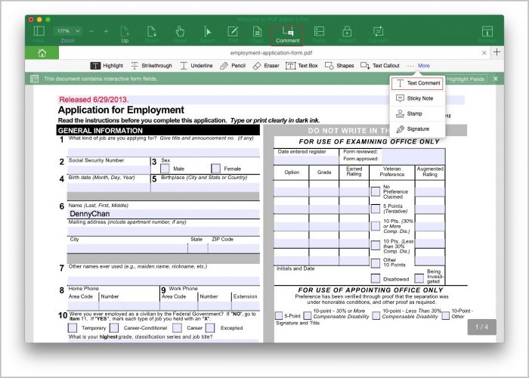Open the Page tools icon
Image resolution: width=529 pixels, height=378 pixels.
point(257,32)
